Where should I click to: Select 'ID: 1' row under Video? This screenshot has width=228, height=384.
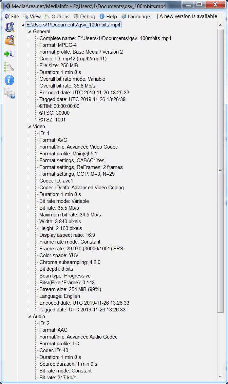[x=44, y=133]
